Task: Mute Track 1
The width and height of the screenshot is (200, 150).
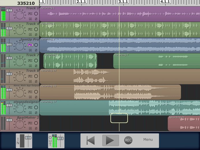Action: [x=30, y=19]
